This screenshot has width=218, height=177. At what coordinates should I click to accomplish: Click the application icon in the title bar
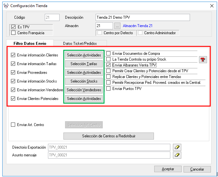coord(6,6)
